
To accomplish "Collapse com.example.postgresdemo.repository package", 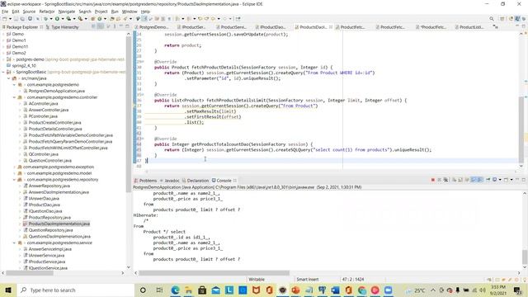I will pyautogui.click(x=14, y=180).
